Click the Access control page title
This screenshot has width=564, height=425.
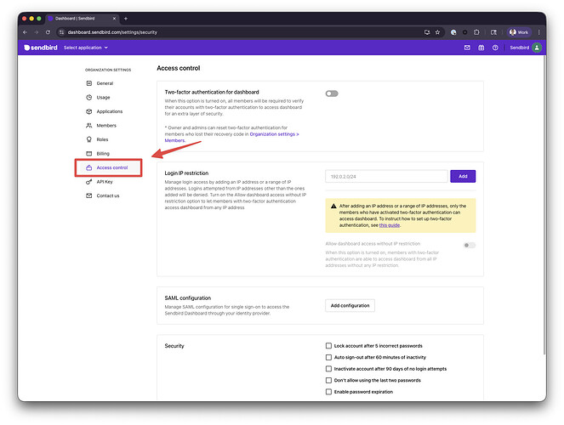click(x=179, y=68)
